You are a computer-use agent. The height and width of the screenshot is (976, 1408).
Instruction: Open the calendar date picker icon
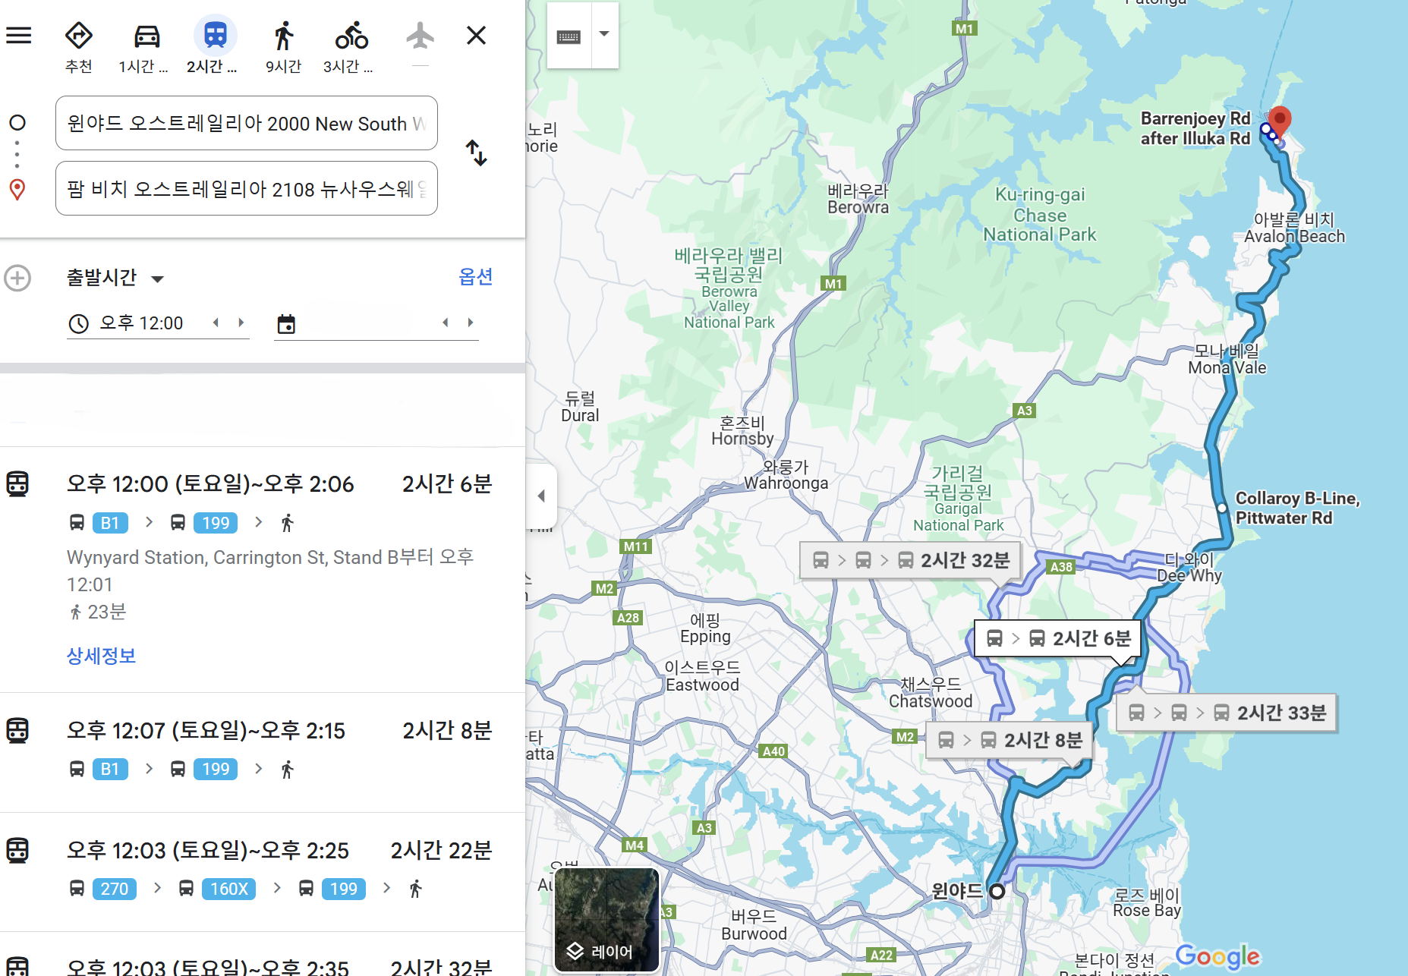[x=286, y=324]
